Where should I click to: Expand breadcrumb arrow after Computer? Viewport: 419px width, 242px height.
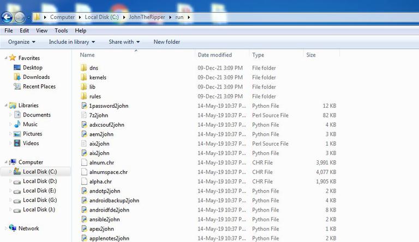[80, 17]
